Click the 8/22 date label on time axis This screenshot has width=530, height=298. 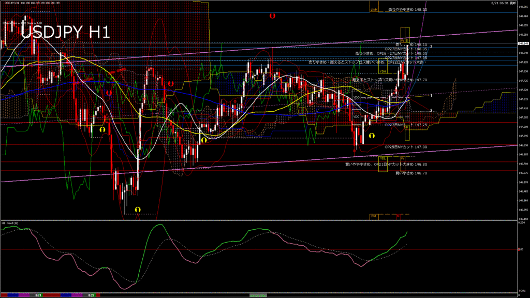point(91,295)
